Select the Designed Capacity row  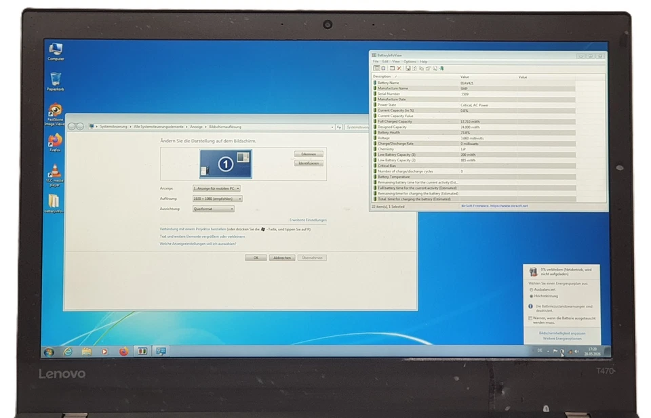[x=474, y=127]
